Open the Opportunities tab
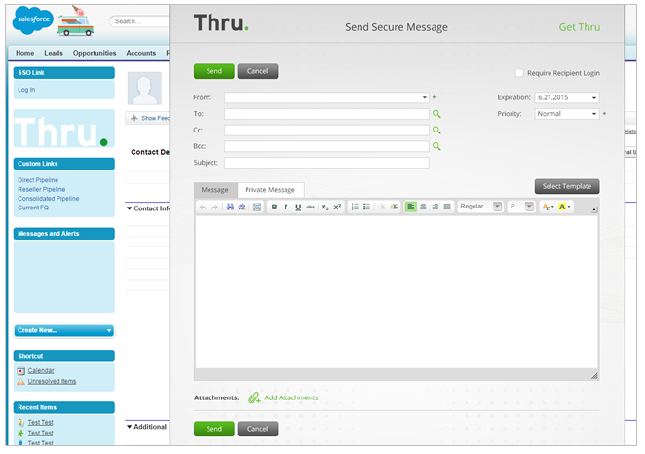 coord(95,53)
